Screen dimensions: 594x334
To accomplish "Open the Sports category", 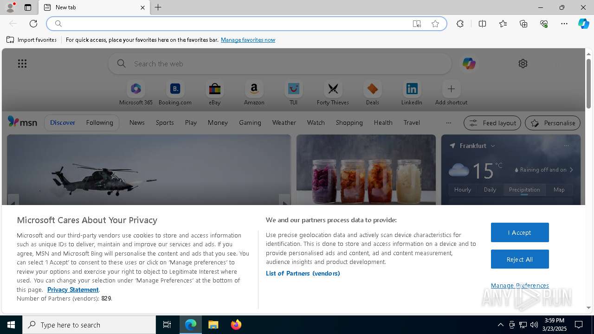I will 165,122.
